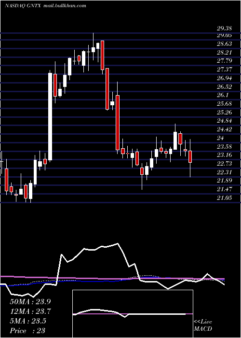Click the last red candlestick on the right
This screenshot has width=241, height=338.
pyautogui.click(x=190, y=157)
